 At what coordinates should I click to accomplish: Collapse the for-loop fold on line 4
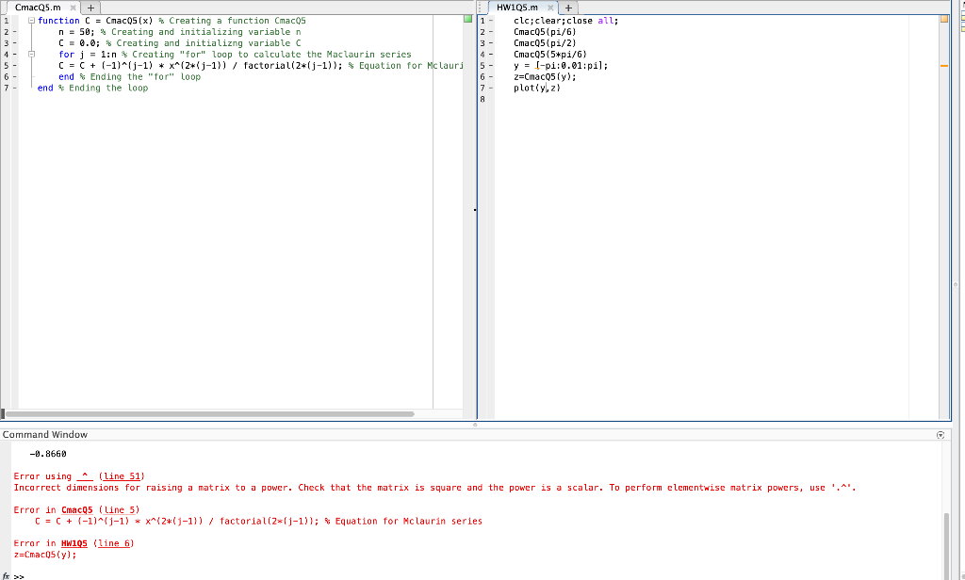coord(31,54)
